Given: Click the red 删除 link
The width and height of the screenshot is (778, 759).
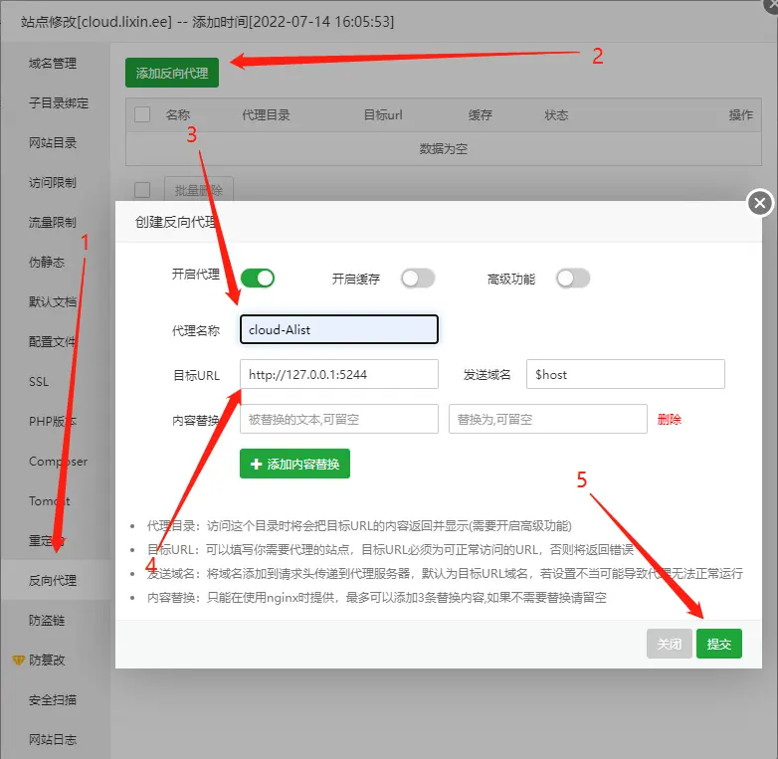Looking at the screenshot, I should tap(670, 420).
